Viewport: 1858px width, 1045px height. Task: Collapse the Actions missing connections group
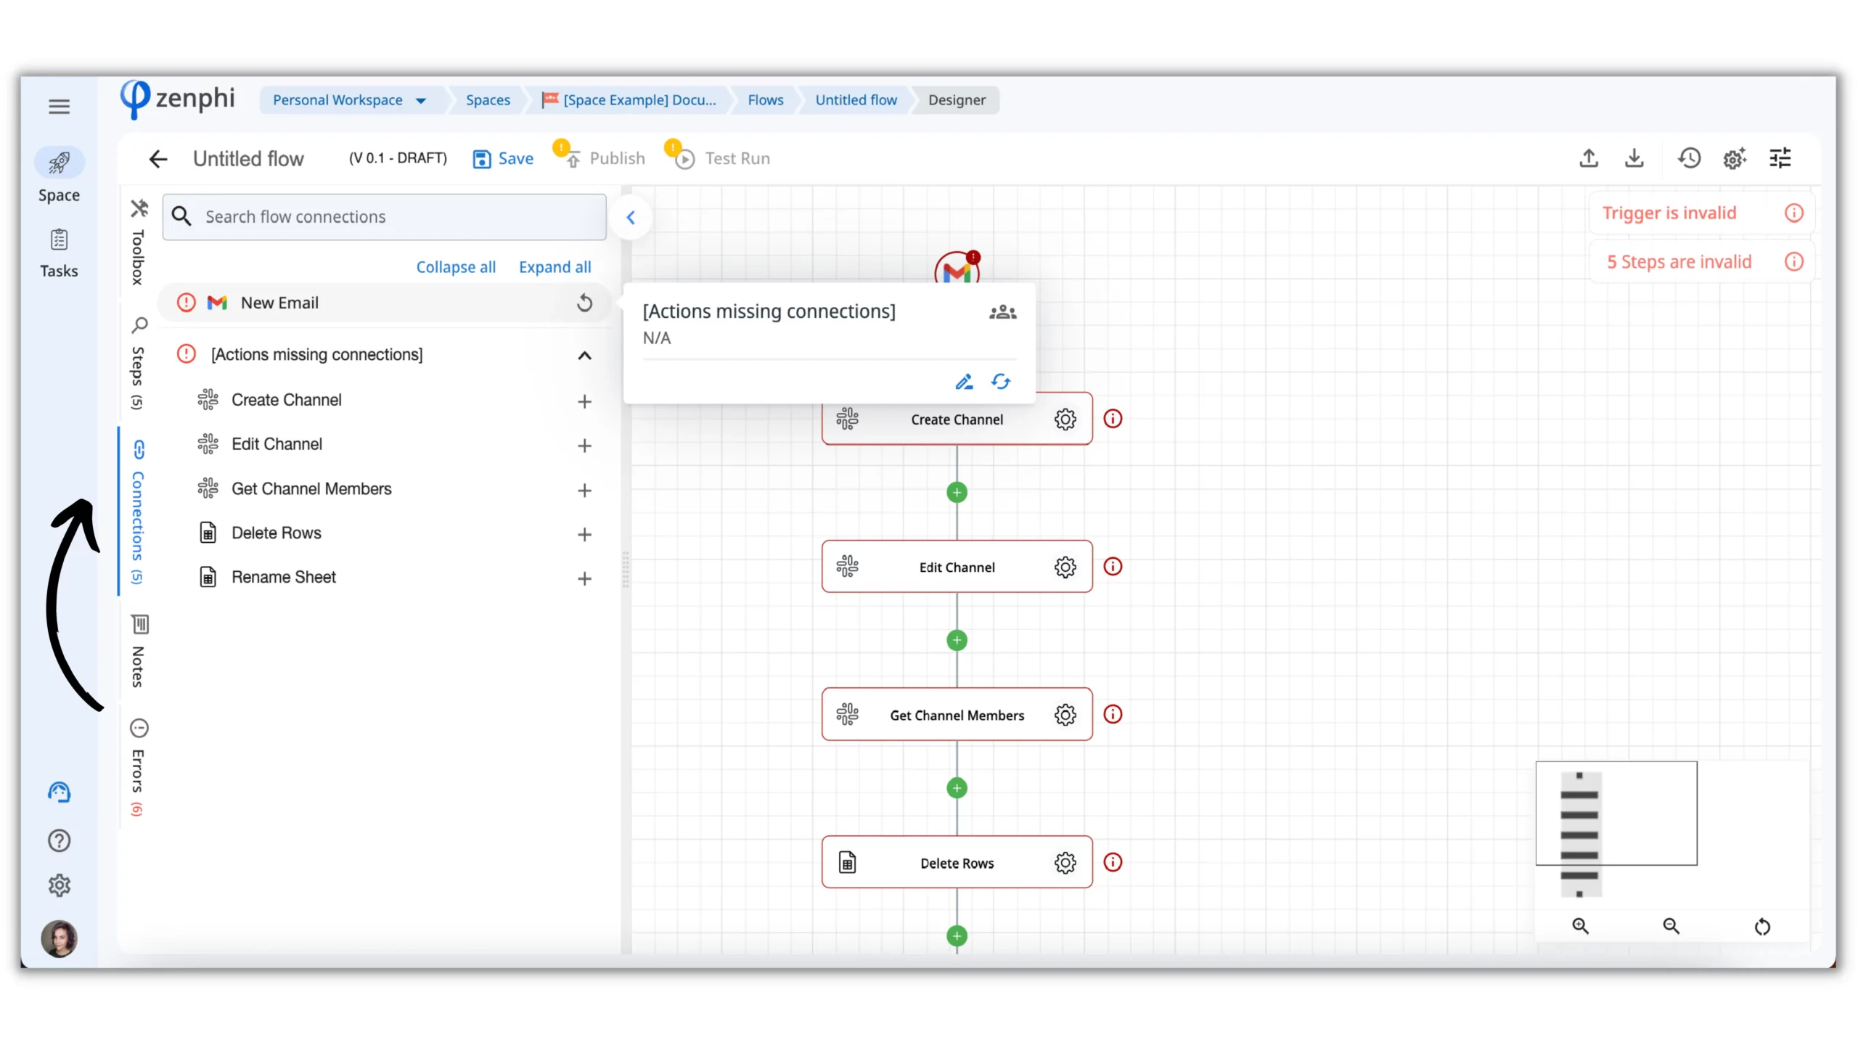(x=584, y=355)
